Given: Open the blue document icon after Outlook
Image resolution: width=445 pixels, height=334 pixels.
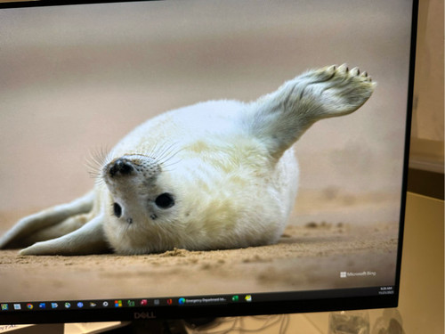Looking at the screenshot, I should click(x=54, y=305).
